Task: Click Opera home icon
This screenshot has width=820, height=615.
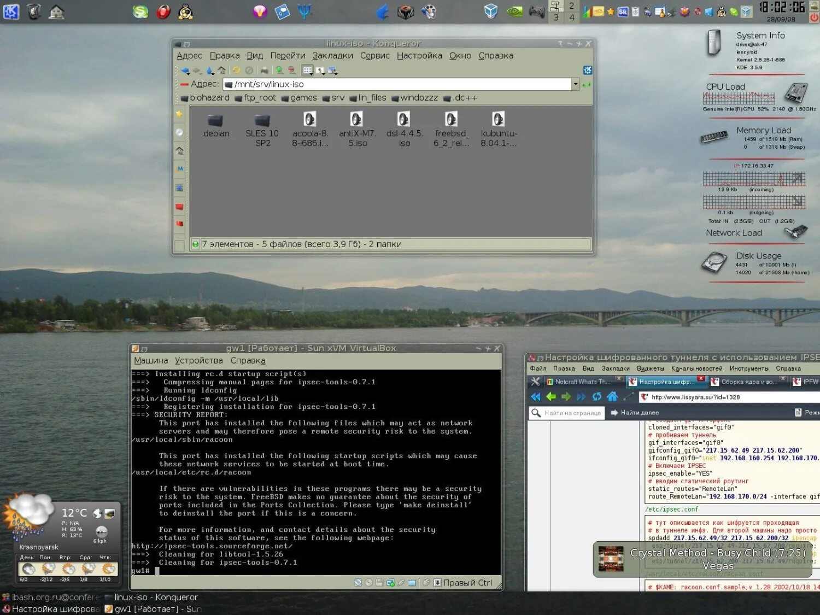Action: point(612,397)
